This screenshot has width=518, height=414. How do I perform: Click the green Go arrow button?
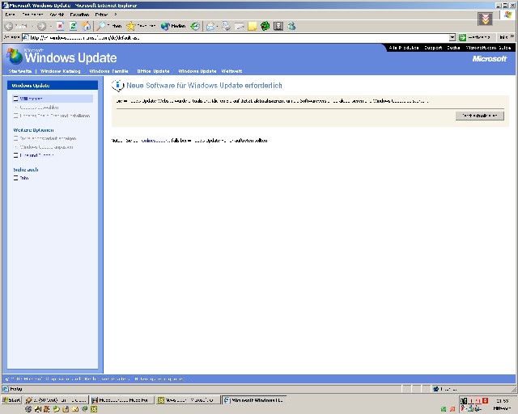point(462,38)
